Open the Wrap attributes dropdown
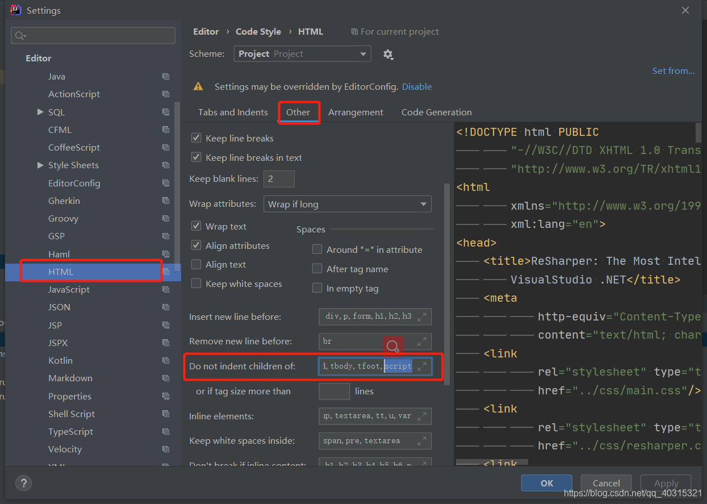The width and height of the screenshot is (707, 504). tap(347, 204)
